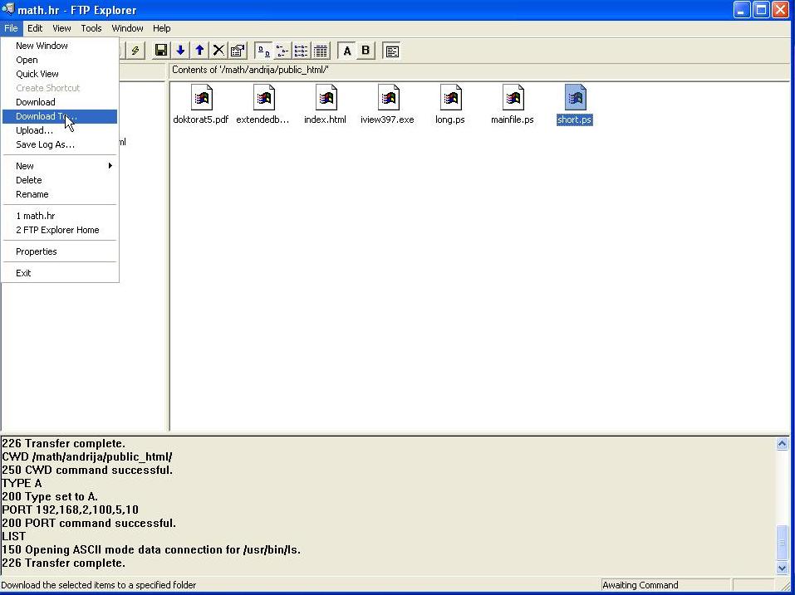
Task: Click the blue down-arrow download toolbar icon
Action: (180, 51)
